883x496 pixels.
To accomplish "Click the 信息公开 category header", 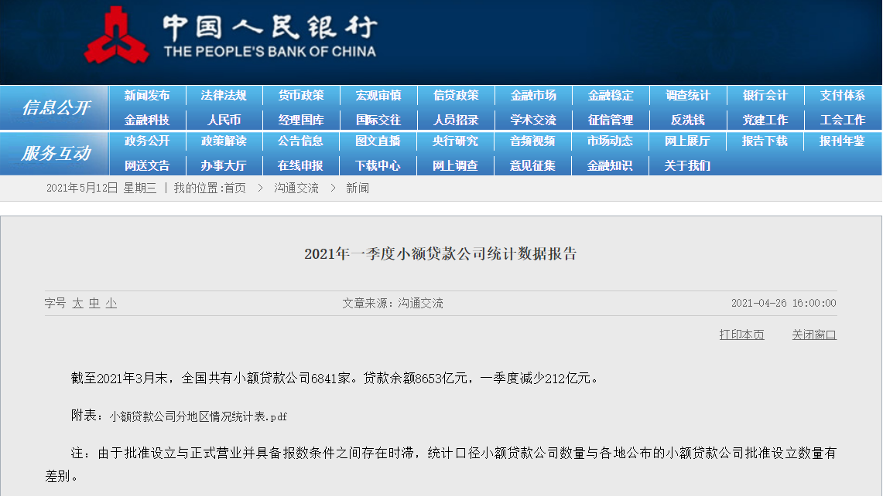I will pyautogui.click(x=56, y=107).
